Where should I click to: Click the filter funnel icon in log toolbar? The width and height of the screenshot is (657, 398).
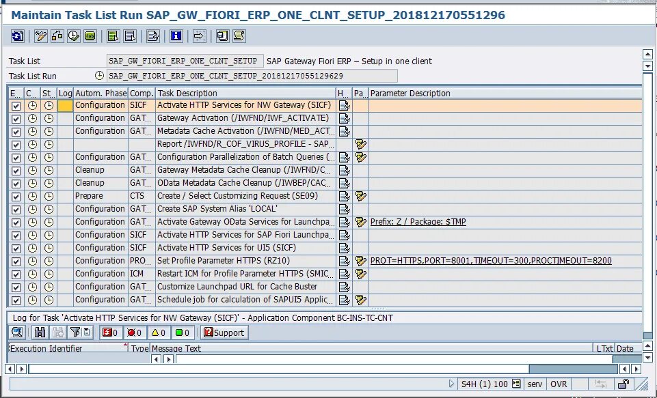coord(75,332)
